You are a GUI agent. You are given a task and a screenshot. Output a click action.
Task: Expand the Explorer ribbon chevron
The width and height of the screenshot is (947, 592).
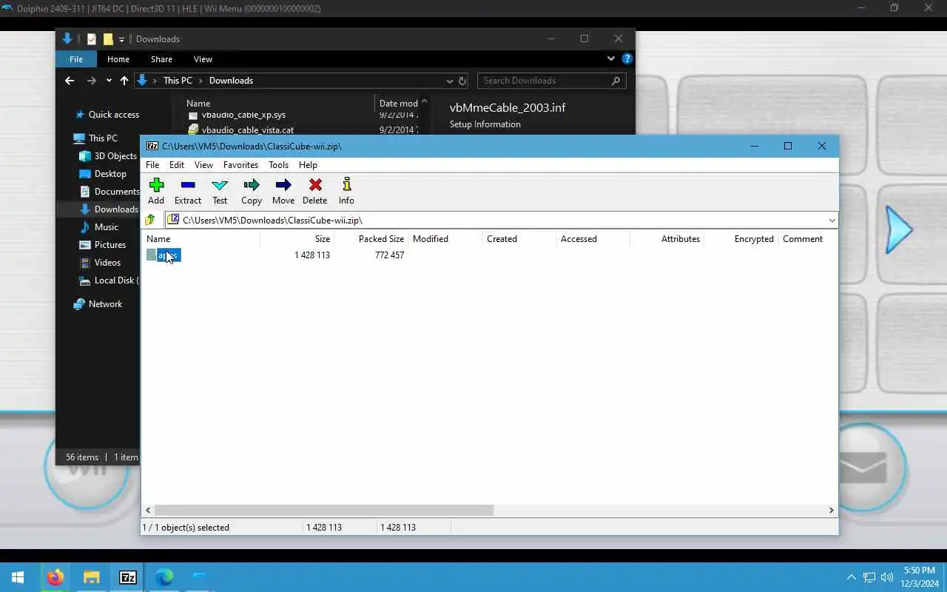(610, 59)
